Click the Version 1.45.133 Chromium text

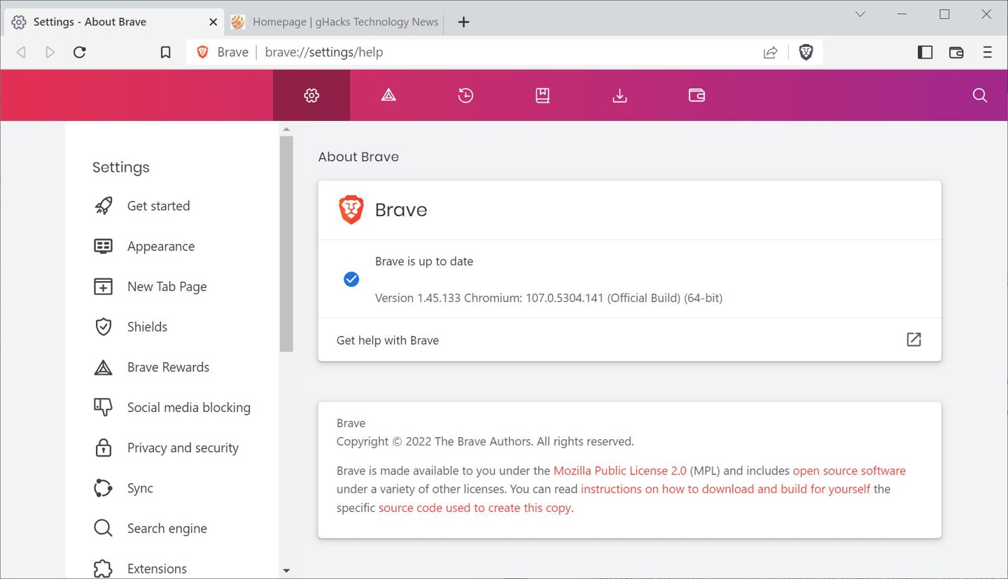(x=548, y=298)
